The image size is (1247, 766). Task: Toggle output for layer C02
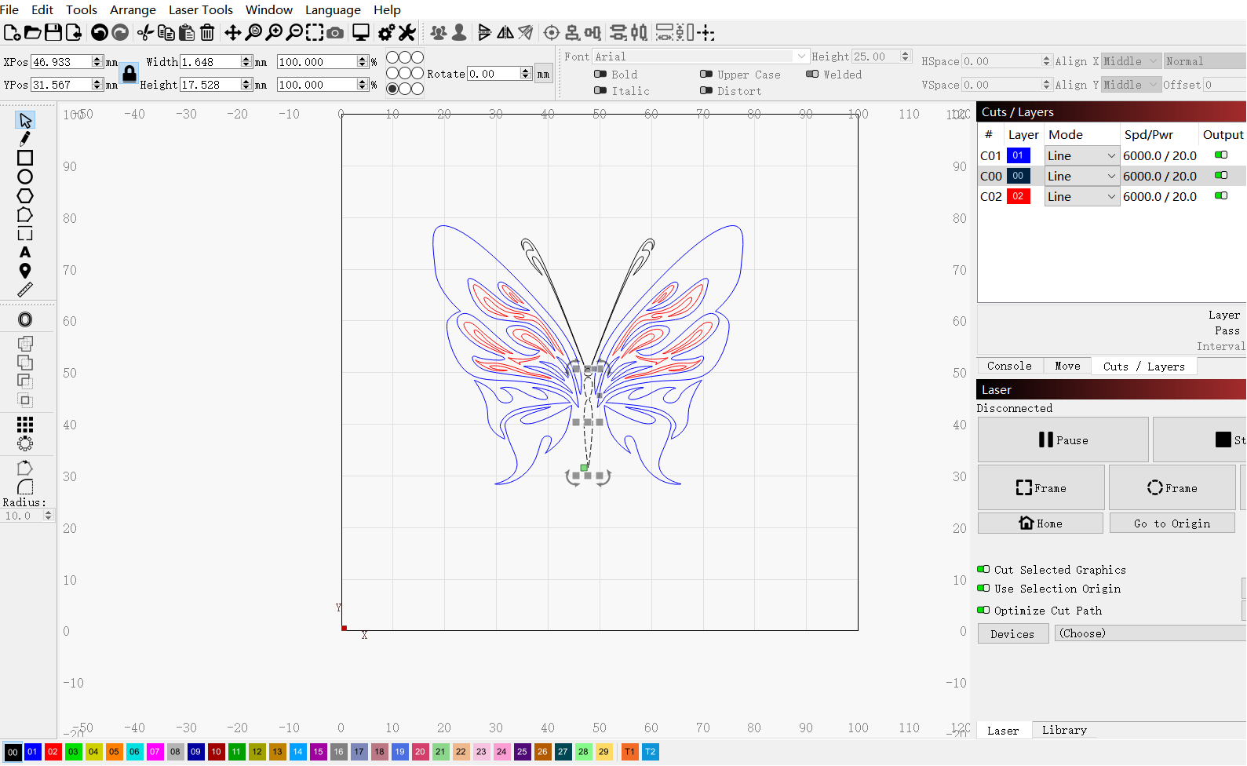click(1221, 196)
